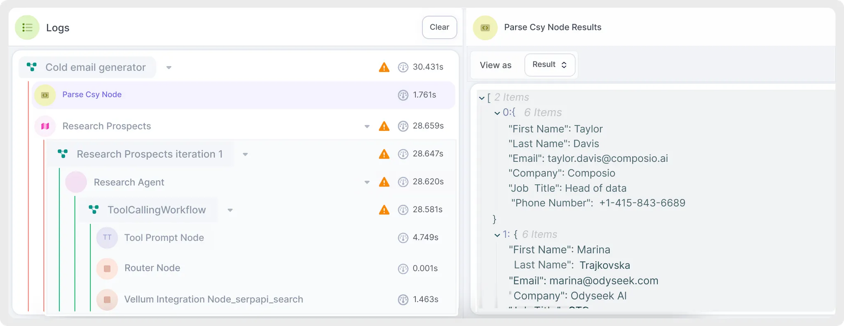Click the 4.749s duration value
This screenshot has width=844, height=326.
coord(426,238)
